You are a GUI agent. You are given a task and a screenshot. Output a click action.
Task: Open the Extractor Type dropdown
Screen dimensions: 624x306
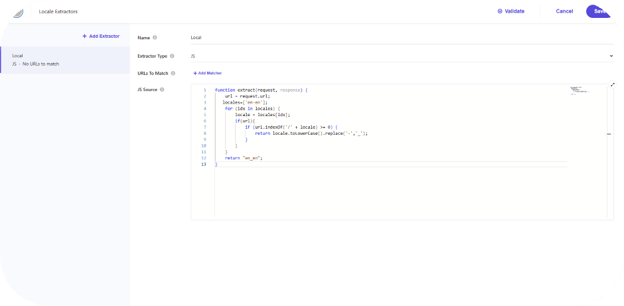pyautogui.click(x=401, y=56)
